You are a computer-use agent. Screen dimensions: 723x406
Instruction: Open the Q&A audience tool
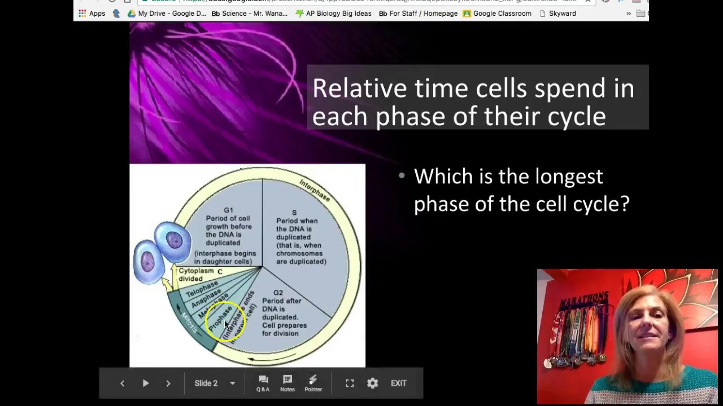(x=263, y=383)
